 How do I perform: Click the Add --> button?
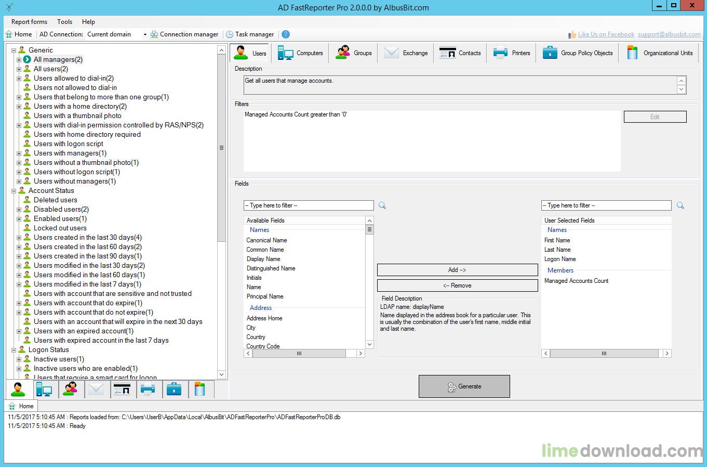pyautogui.click(x=457, y=270)
